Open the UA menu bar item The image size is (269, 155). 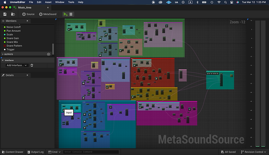[176, 2]
